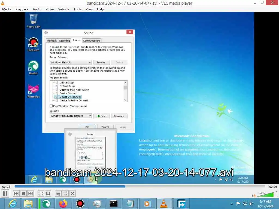Toggle VLC fullscreen mode
The image size is (279, 209).
pos(41,193)
